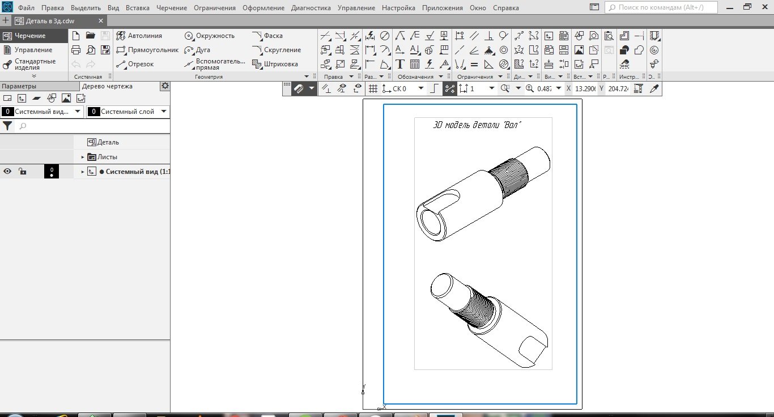Switch to the Параметры tab
The height and width of the screenshot is (417, 774).
click(19, 86)
